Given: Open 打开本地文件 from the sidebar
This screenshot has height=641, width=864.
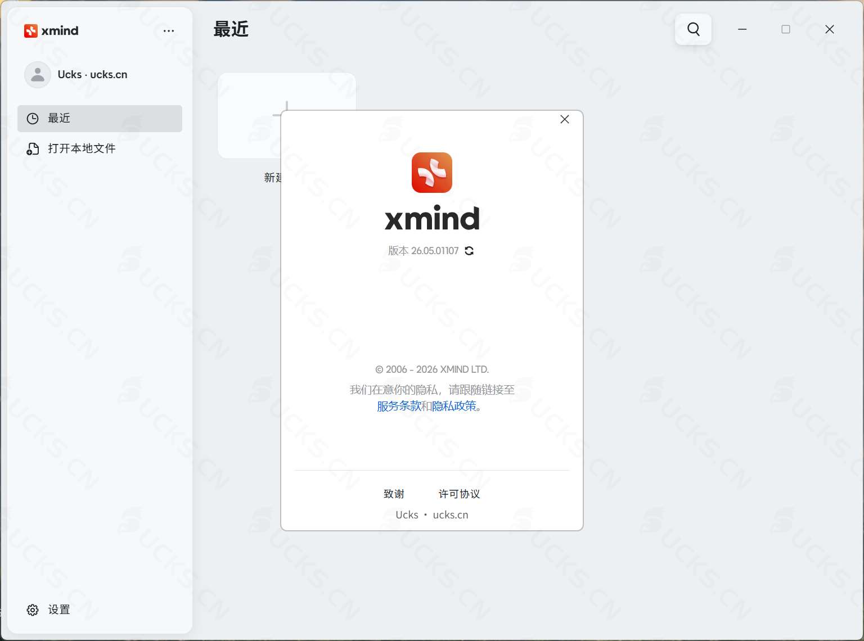Looking at the screenshot, I should pyautogui.click(x=100, y=148).
